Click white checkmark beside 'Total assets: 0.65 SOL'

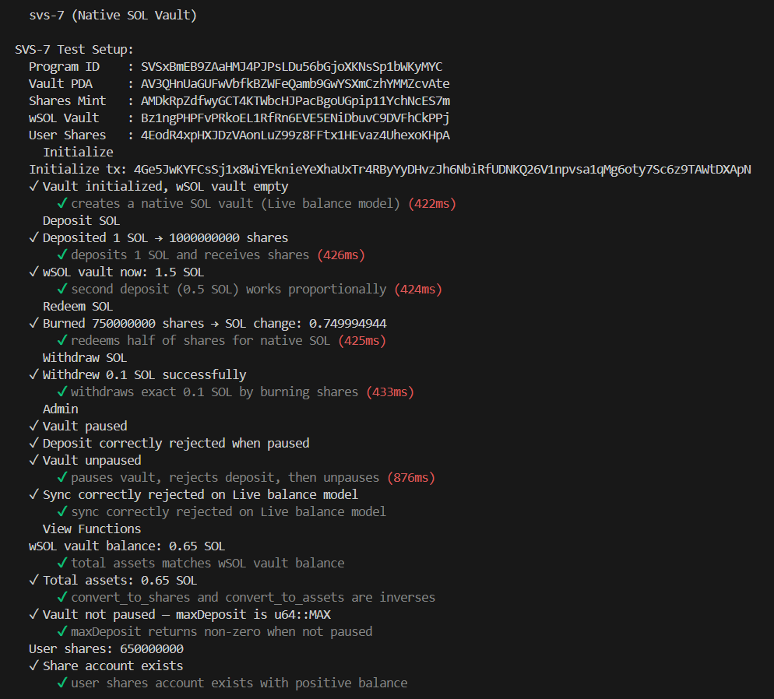[34, 580]
